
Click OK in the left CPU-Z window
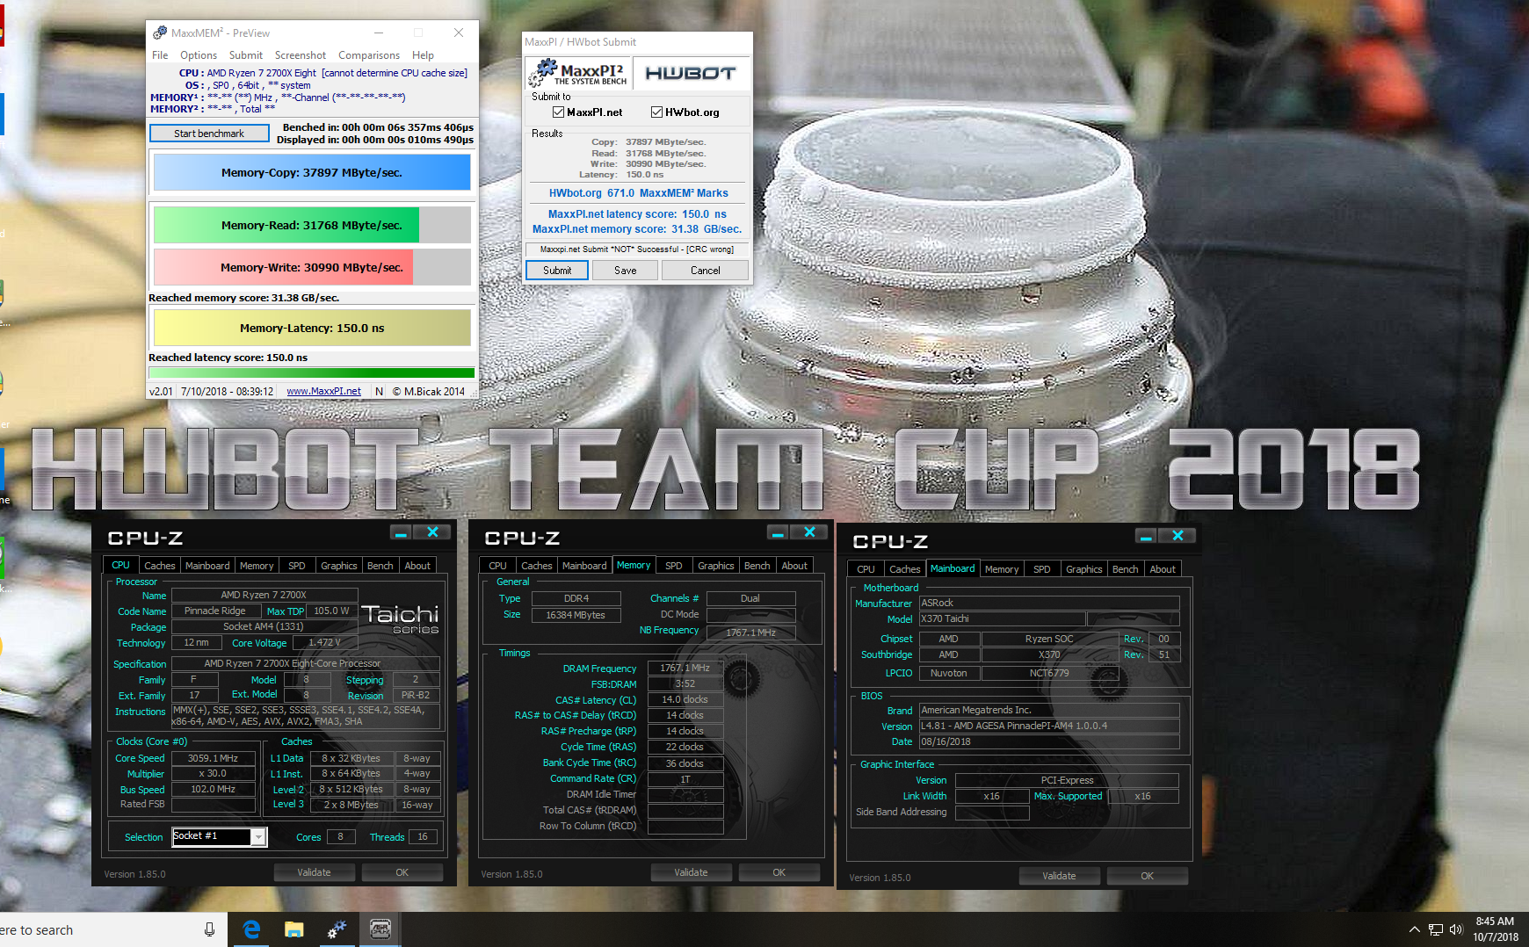[x=402, y=872]
